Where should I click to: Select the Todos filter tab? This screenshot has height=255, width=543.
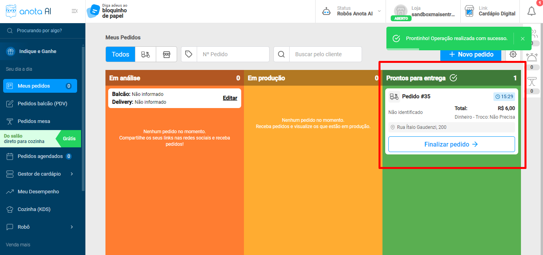[x=120, y=54]
